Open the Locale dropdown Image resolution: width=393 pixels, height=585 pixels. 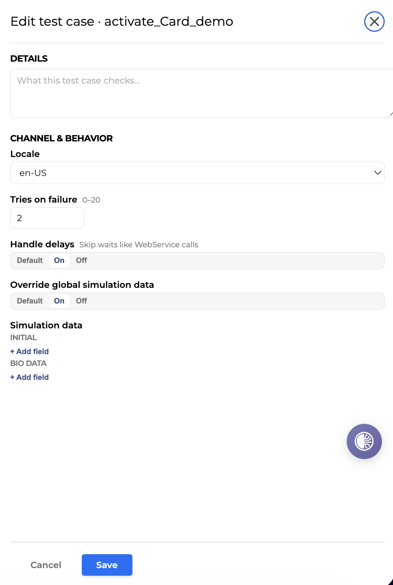pos(197,173)
